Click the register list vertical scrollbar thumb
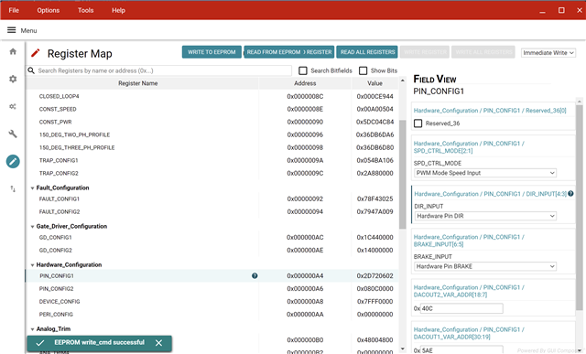This screenshot has height=354, width=586. point(403,175)
